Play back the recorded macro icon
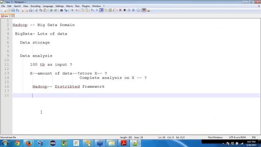 click(x=129, y=10)
